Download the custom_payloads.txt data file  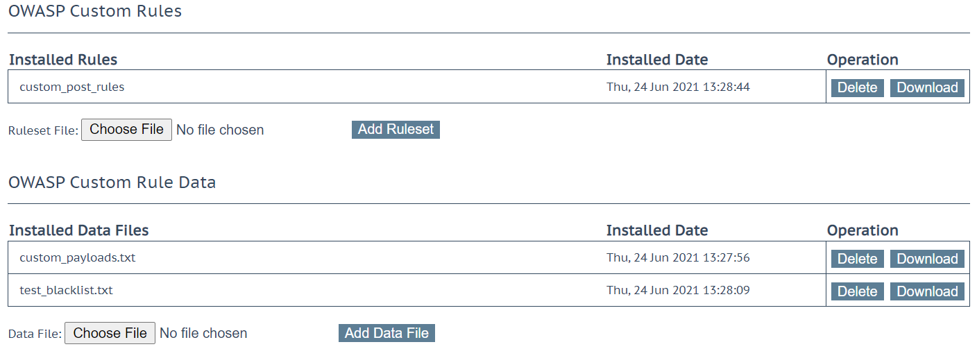(927, 259)
